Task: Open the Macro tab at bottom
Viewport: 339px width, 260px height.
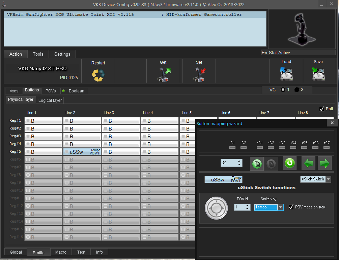Action: click(61, 252)
